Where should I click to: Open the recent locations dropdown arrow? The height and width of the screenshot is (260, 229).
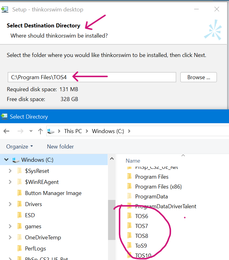coord(31,131)
